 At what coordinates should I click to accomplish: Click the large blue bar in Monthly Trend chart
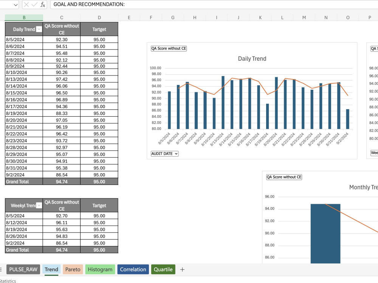[325, 234]
